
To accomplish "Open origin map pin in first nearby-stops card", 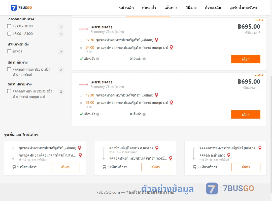I will tap(79, 148).
